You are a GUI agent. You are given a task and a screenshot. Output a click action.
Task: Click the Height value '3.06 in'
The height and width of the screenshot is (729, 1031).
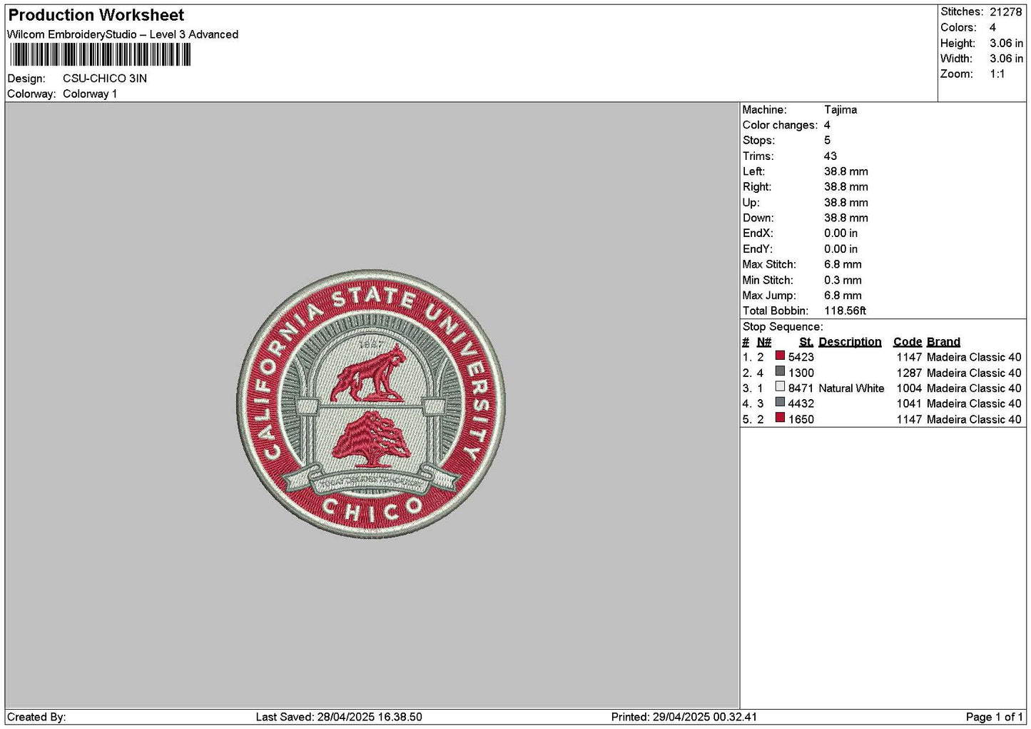click(x=1006, y=44)
